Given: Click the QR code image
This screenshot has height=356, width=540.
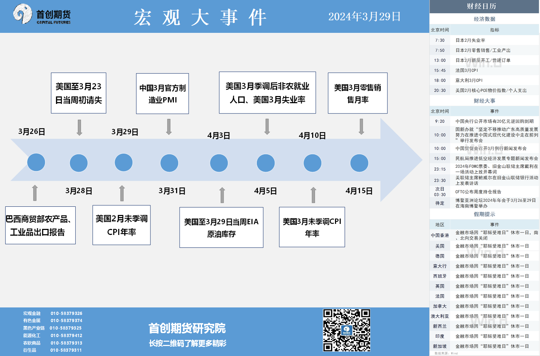Looking at the screenshot, I should point(346,330).
